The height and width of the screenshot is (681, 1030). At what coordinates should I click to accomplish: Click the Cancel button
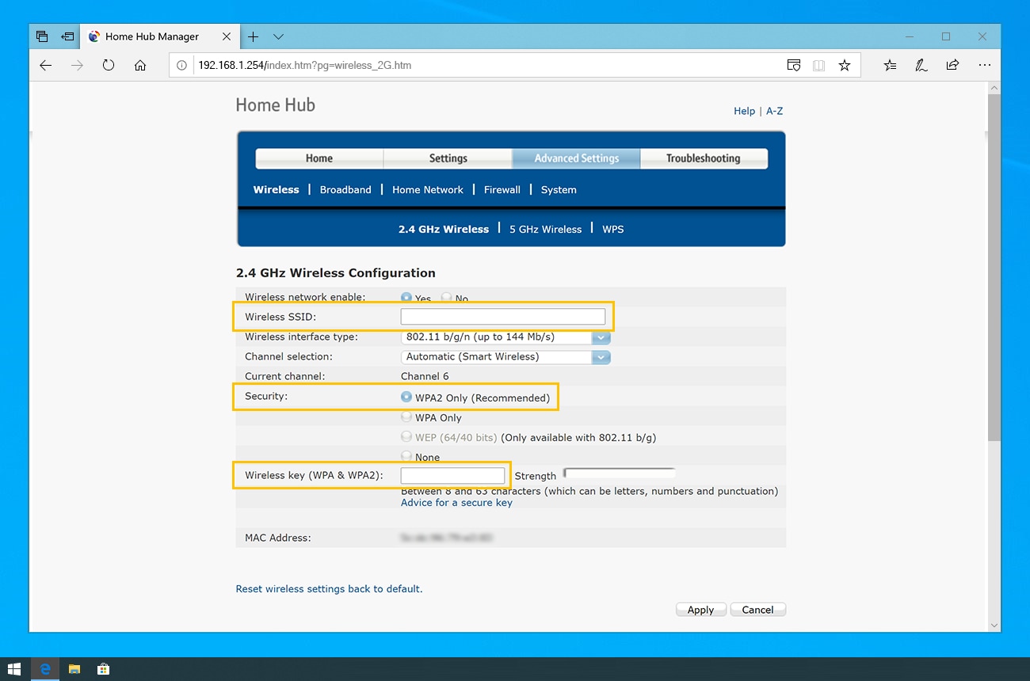(757, 610)
